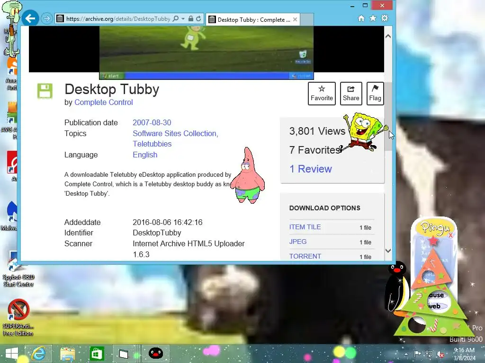Open the Favorites star in browser toolbar

click(373, 18)
